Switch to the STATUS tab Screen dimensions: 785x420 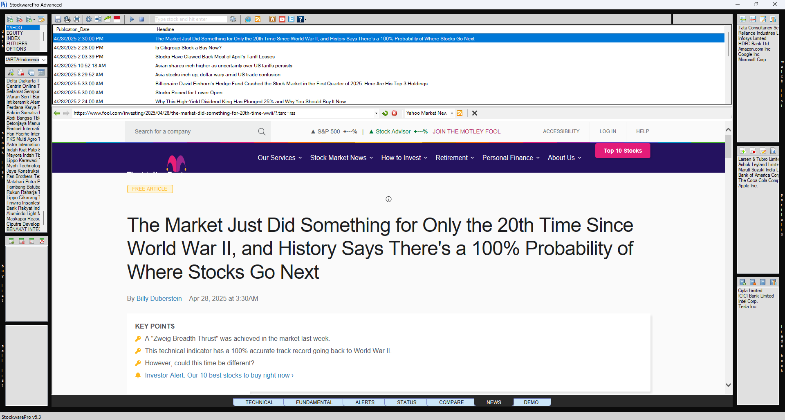(x=407, y=402)
